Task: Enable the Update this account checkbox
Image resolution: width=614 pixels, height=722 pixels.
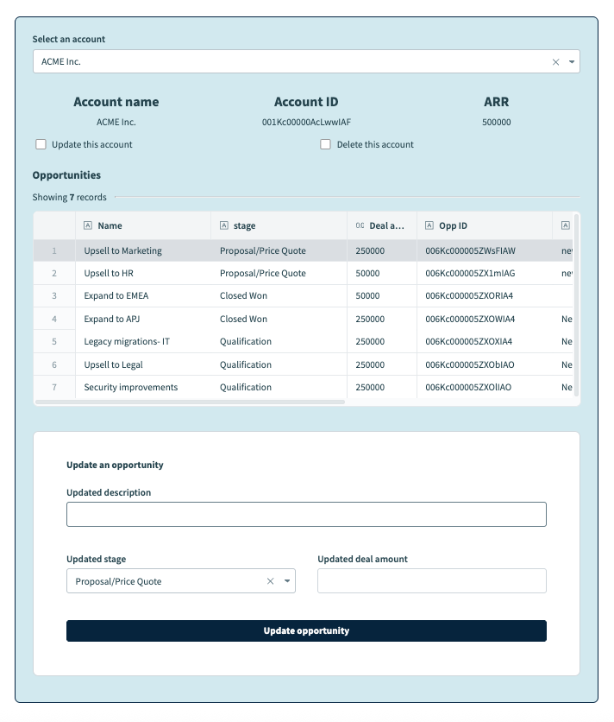Action: click(41, 144)
